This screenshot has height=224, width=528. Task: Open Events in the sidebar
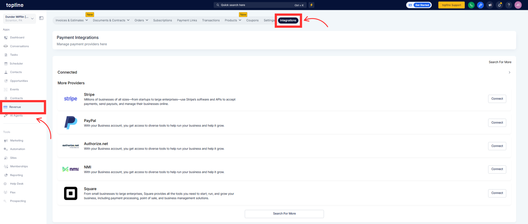[14, 89]
